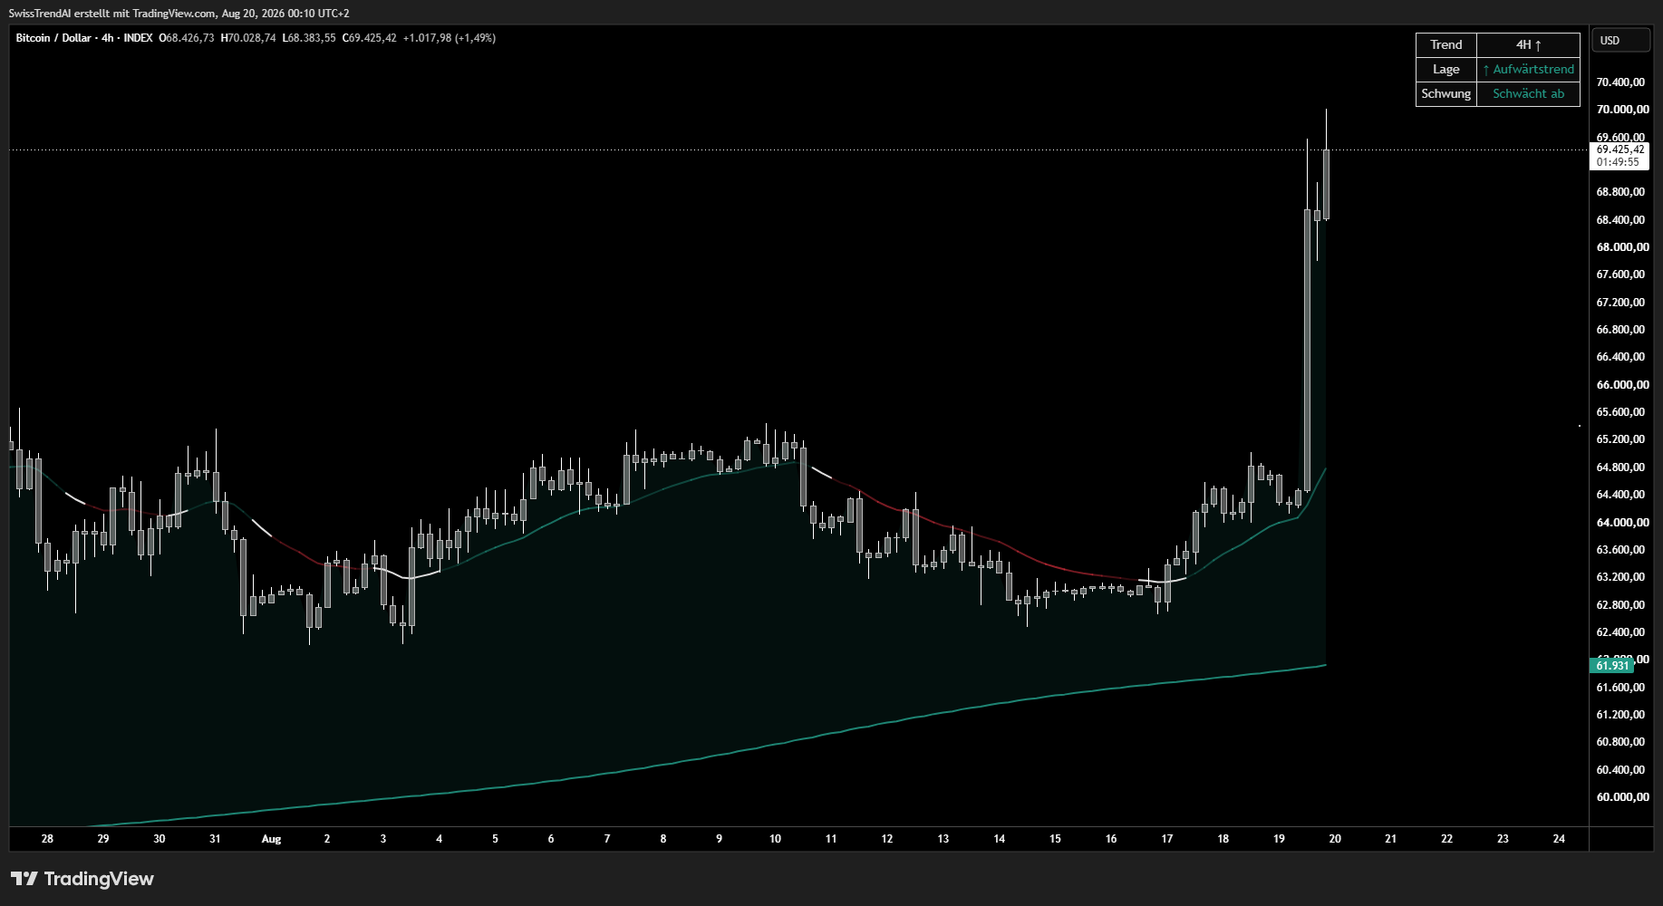
Task: Click the Aufwärtstrend value
Action: pyautogui.click(x=1529, y=70)
